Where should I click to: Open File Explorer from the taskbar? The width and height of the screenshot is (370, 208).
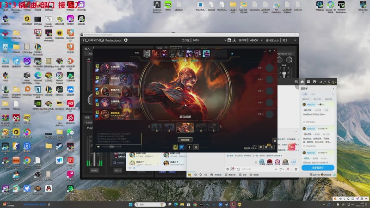[182, 204]
